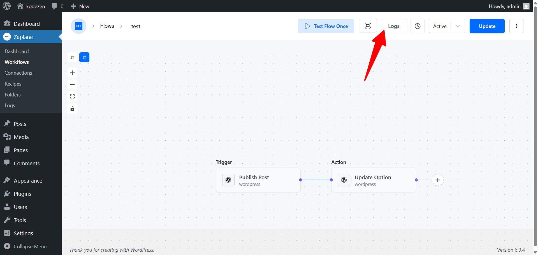Click the page vertical scrollbar
538x255 pixels.
pyautogui.click(x=535, y=126)
